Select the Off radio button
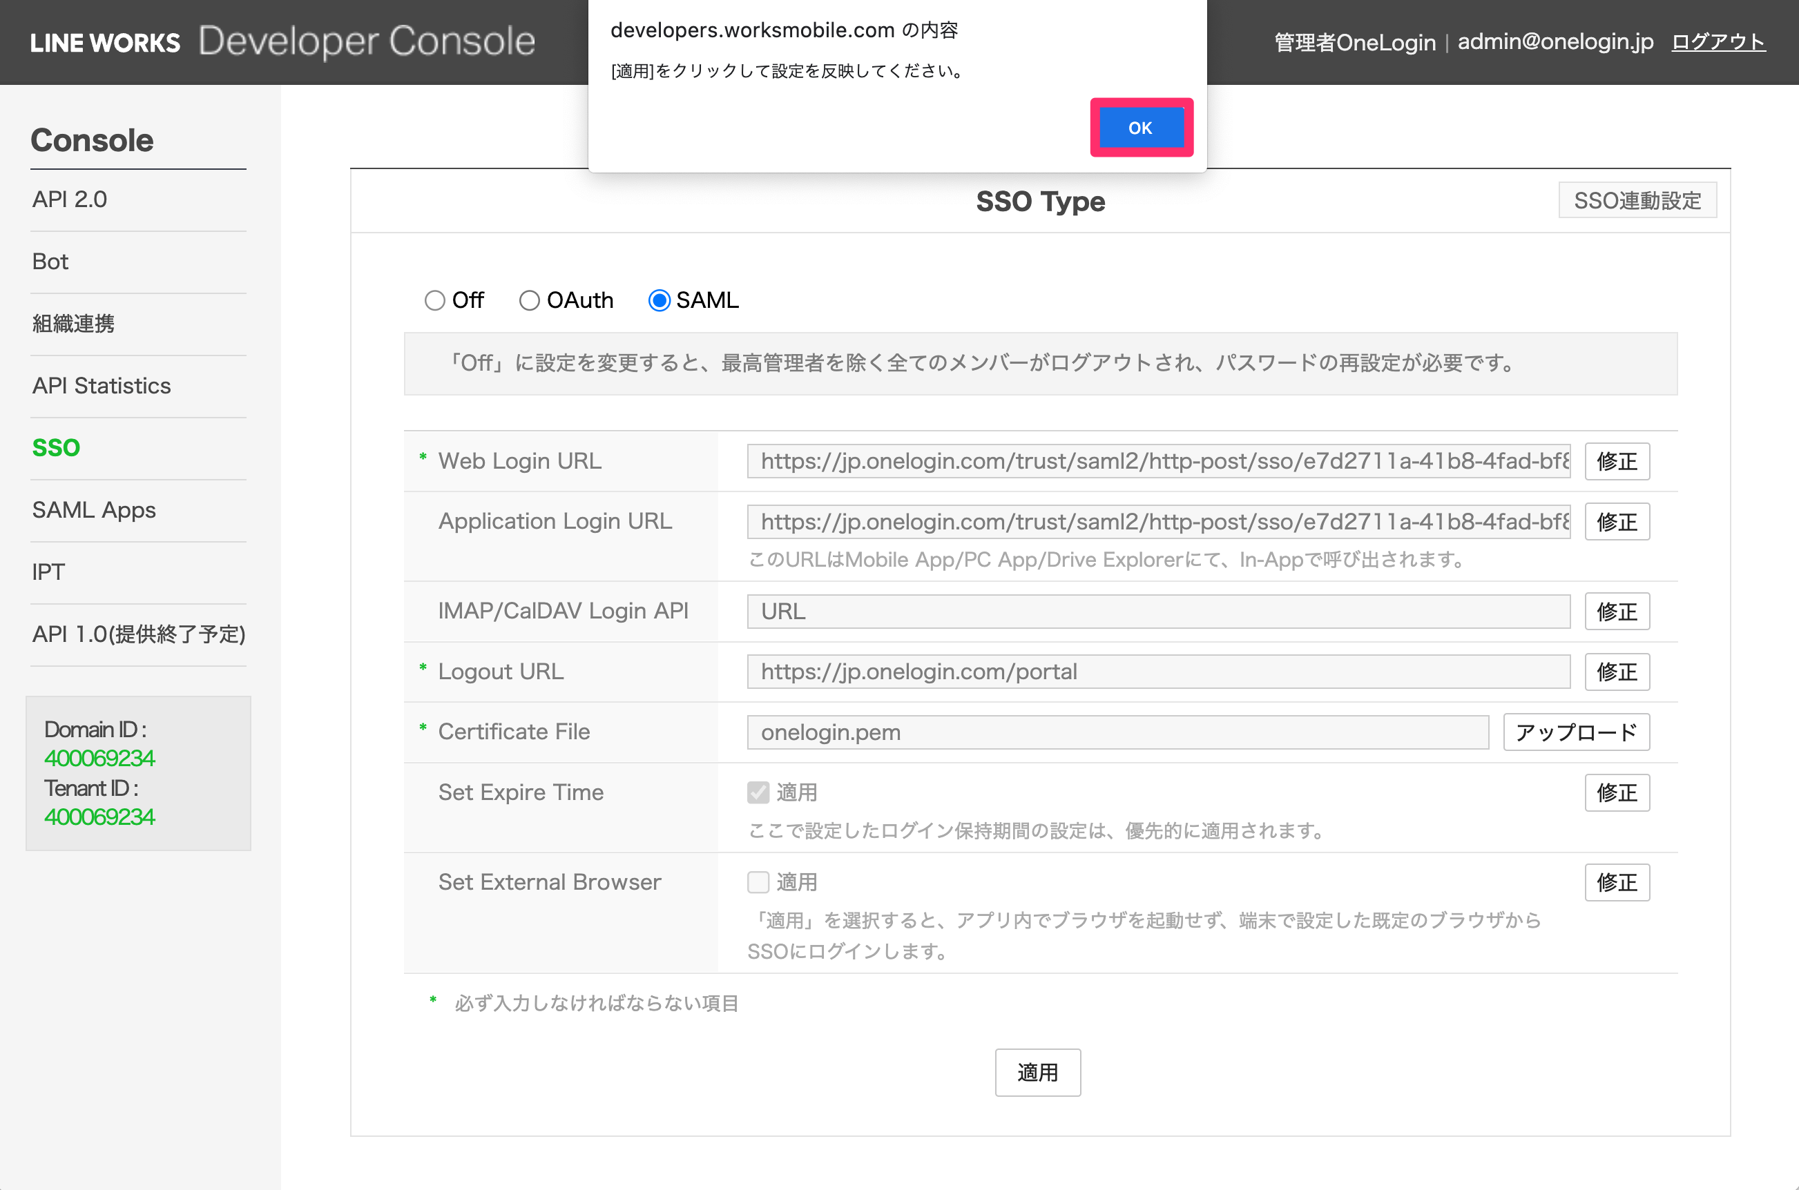The width and height of the screenshot is (1799, 1190). point(435,300)
